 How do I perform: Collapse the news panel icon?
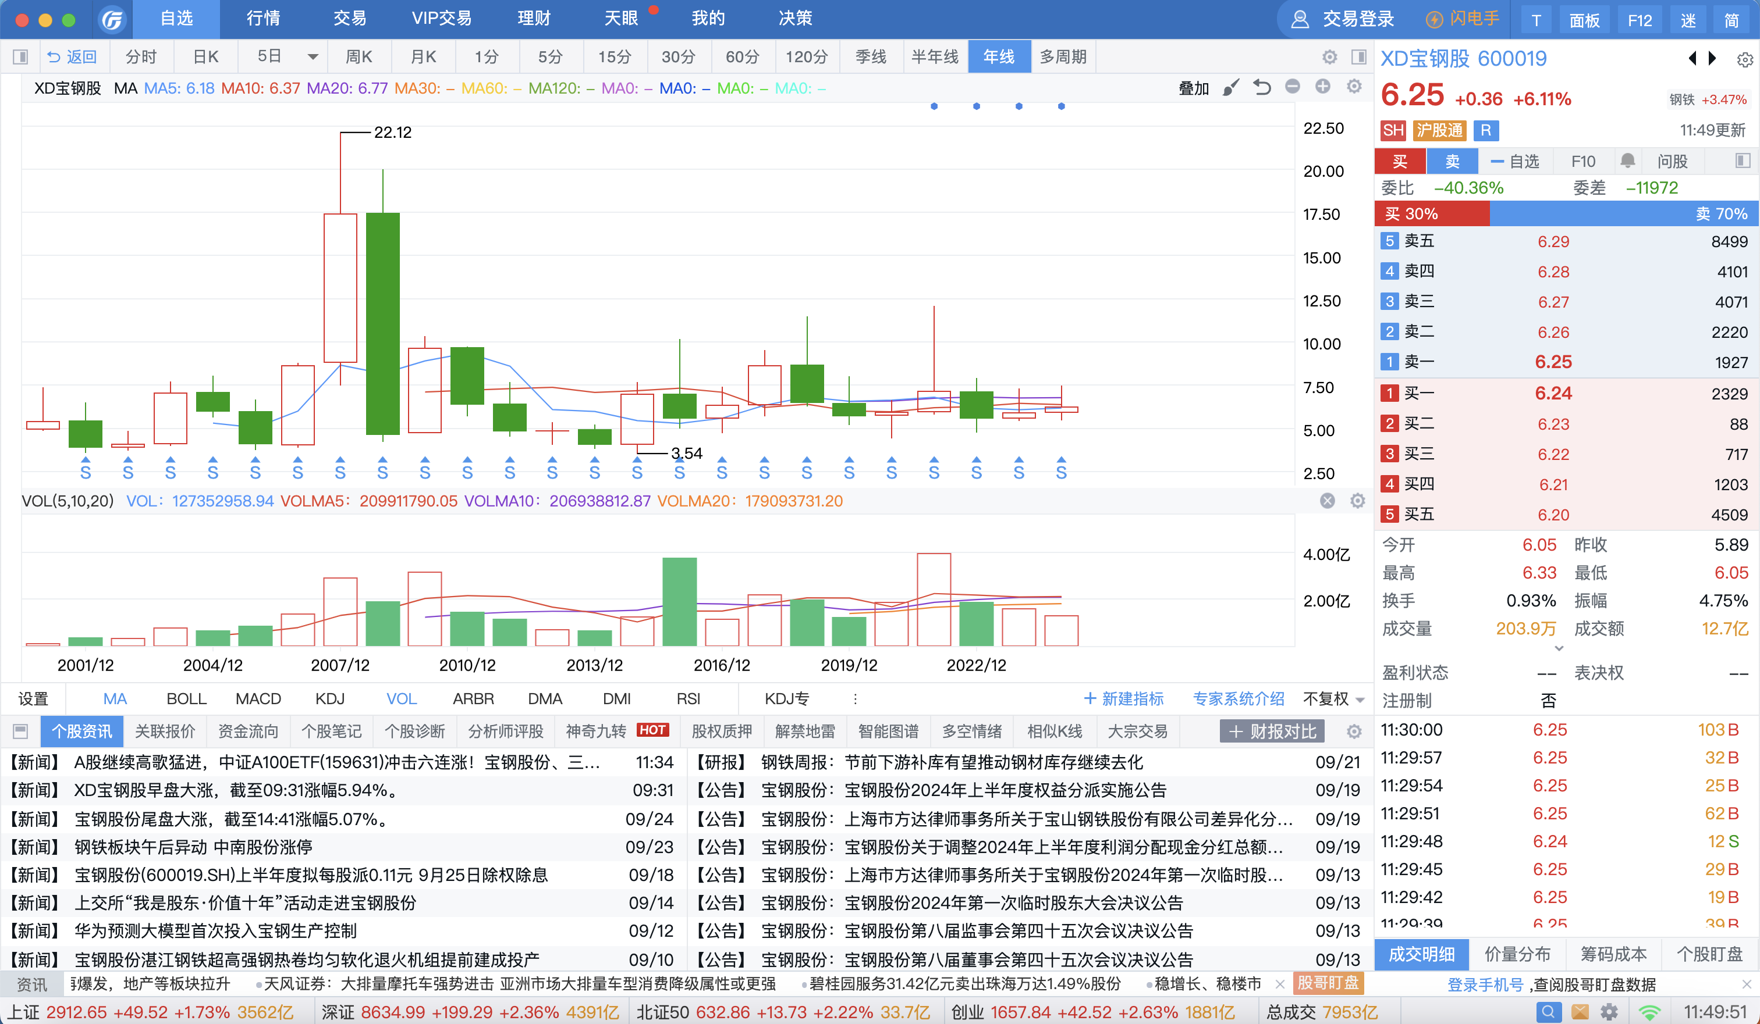[x=20, y=730]
